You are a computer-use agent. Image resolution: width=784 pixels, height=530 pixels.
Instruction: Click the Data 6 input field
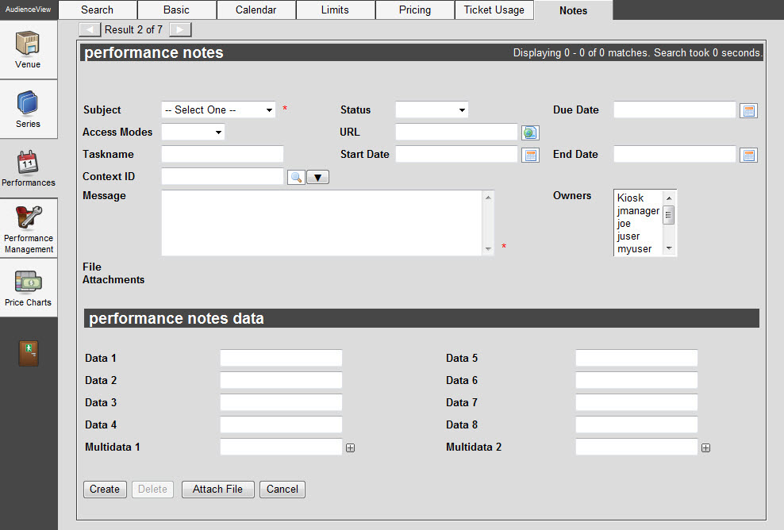pos(636,380)
